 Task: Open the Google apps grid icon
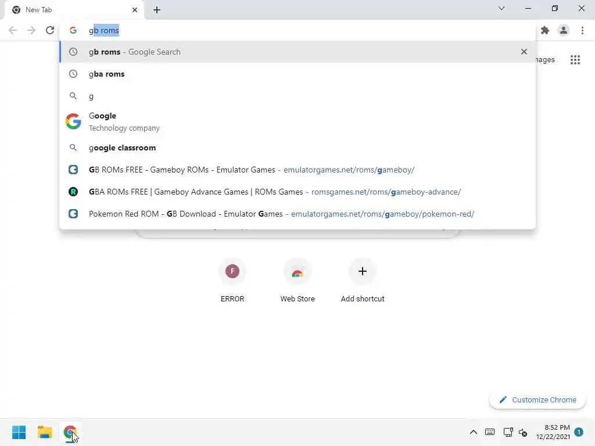[575, 60]
